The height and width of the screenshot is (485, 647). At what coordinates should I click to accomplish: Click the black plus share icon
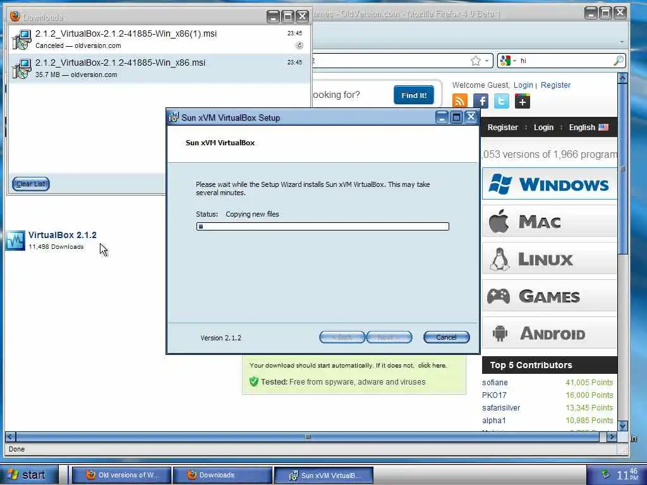point(523,101)
